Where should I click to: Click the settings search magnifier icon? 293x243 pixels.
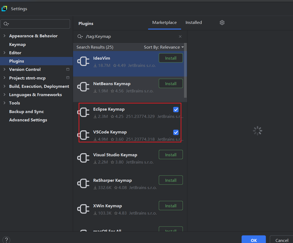coord(6,24)
